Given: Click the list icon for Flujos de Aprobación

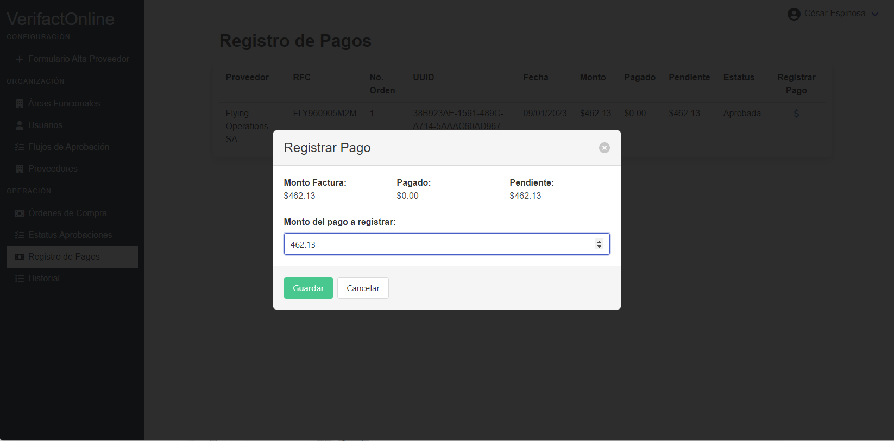Looking at the screenshot, I should (x=20, y=147).
